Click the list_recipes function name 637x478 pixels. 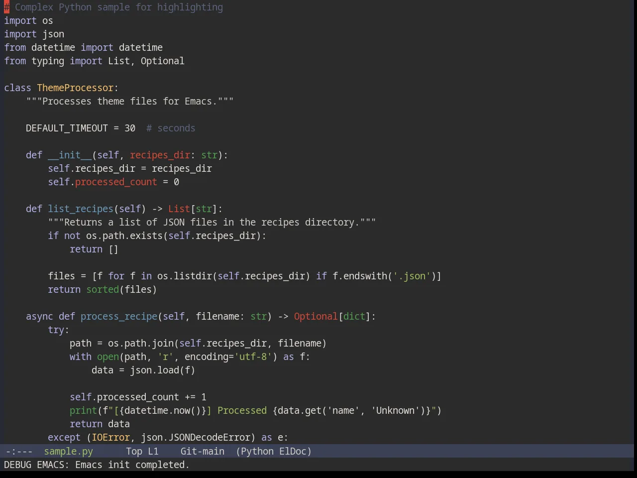(x=81, y=209)
